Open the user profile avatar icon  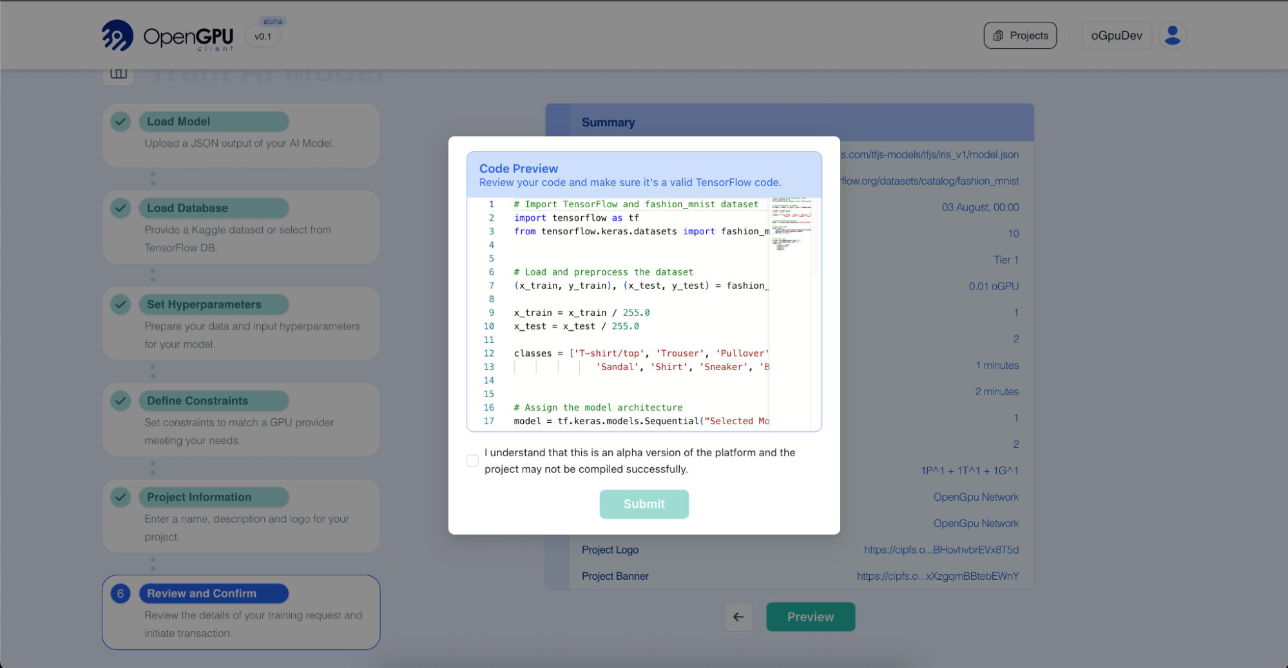pyautogui.click(x=1172, y=35)
